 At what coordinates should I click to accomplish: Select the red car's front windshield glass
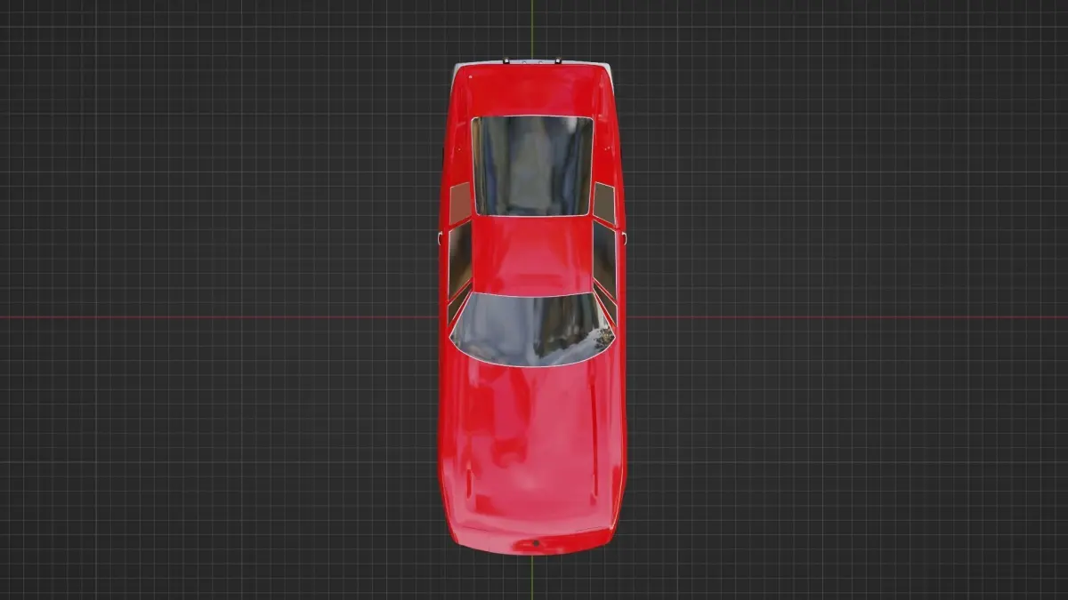click(532, 329)
